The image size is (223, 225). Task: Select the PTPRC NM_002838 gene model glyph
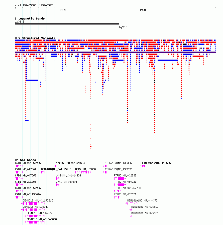[x=120, y=178]
